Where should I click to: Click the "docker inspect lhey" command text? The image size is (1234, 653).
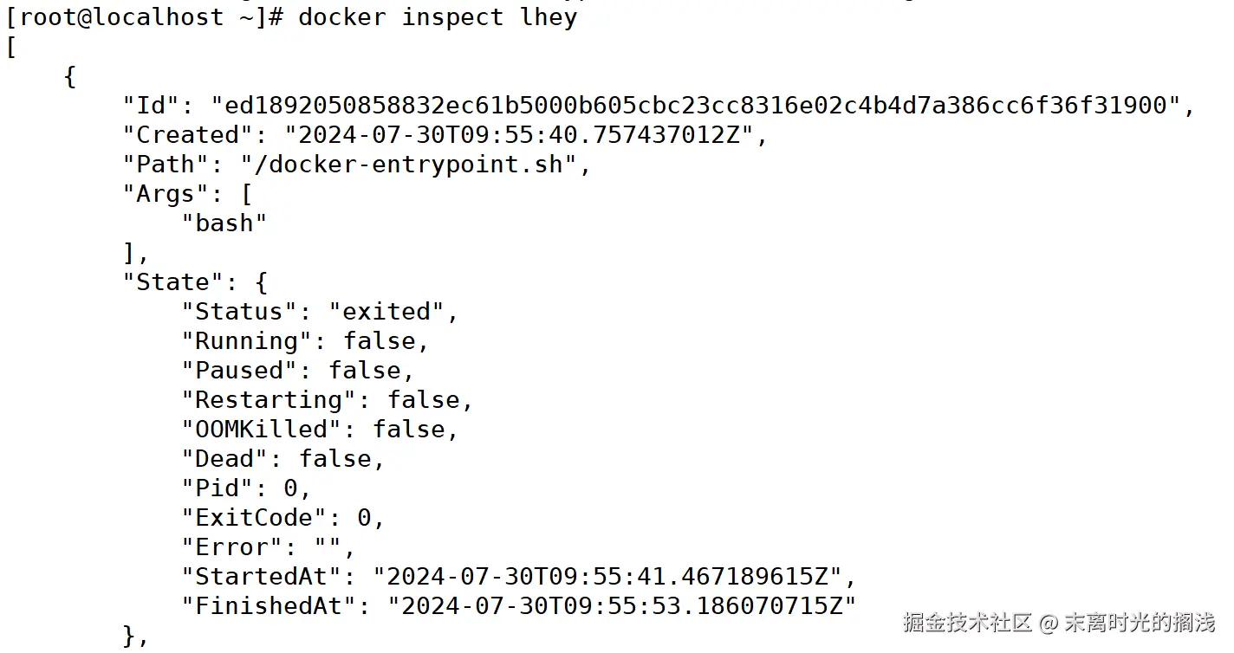[x=438, y=17]
